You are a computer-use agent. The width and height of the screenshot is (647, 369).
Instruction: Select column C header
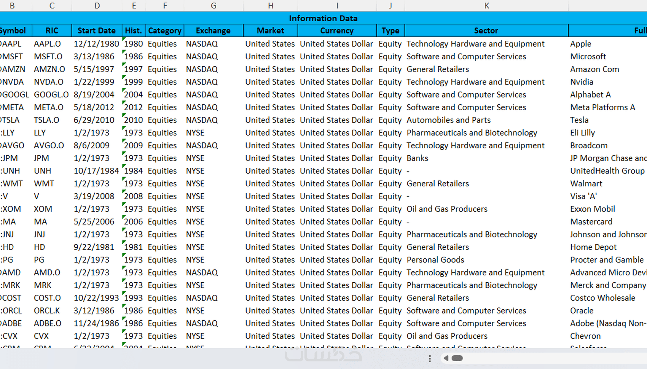click(x=52, y=6)
